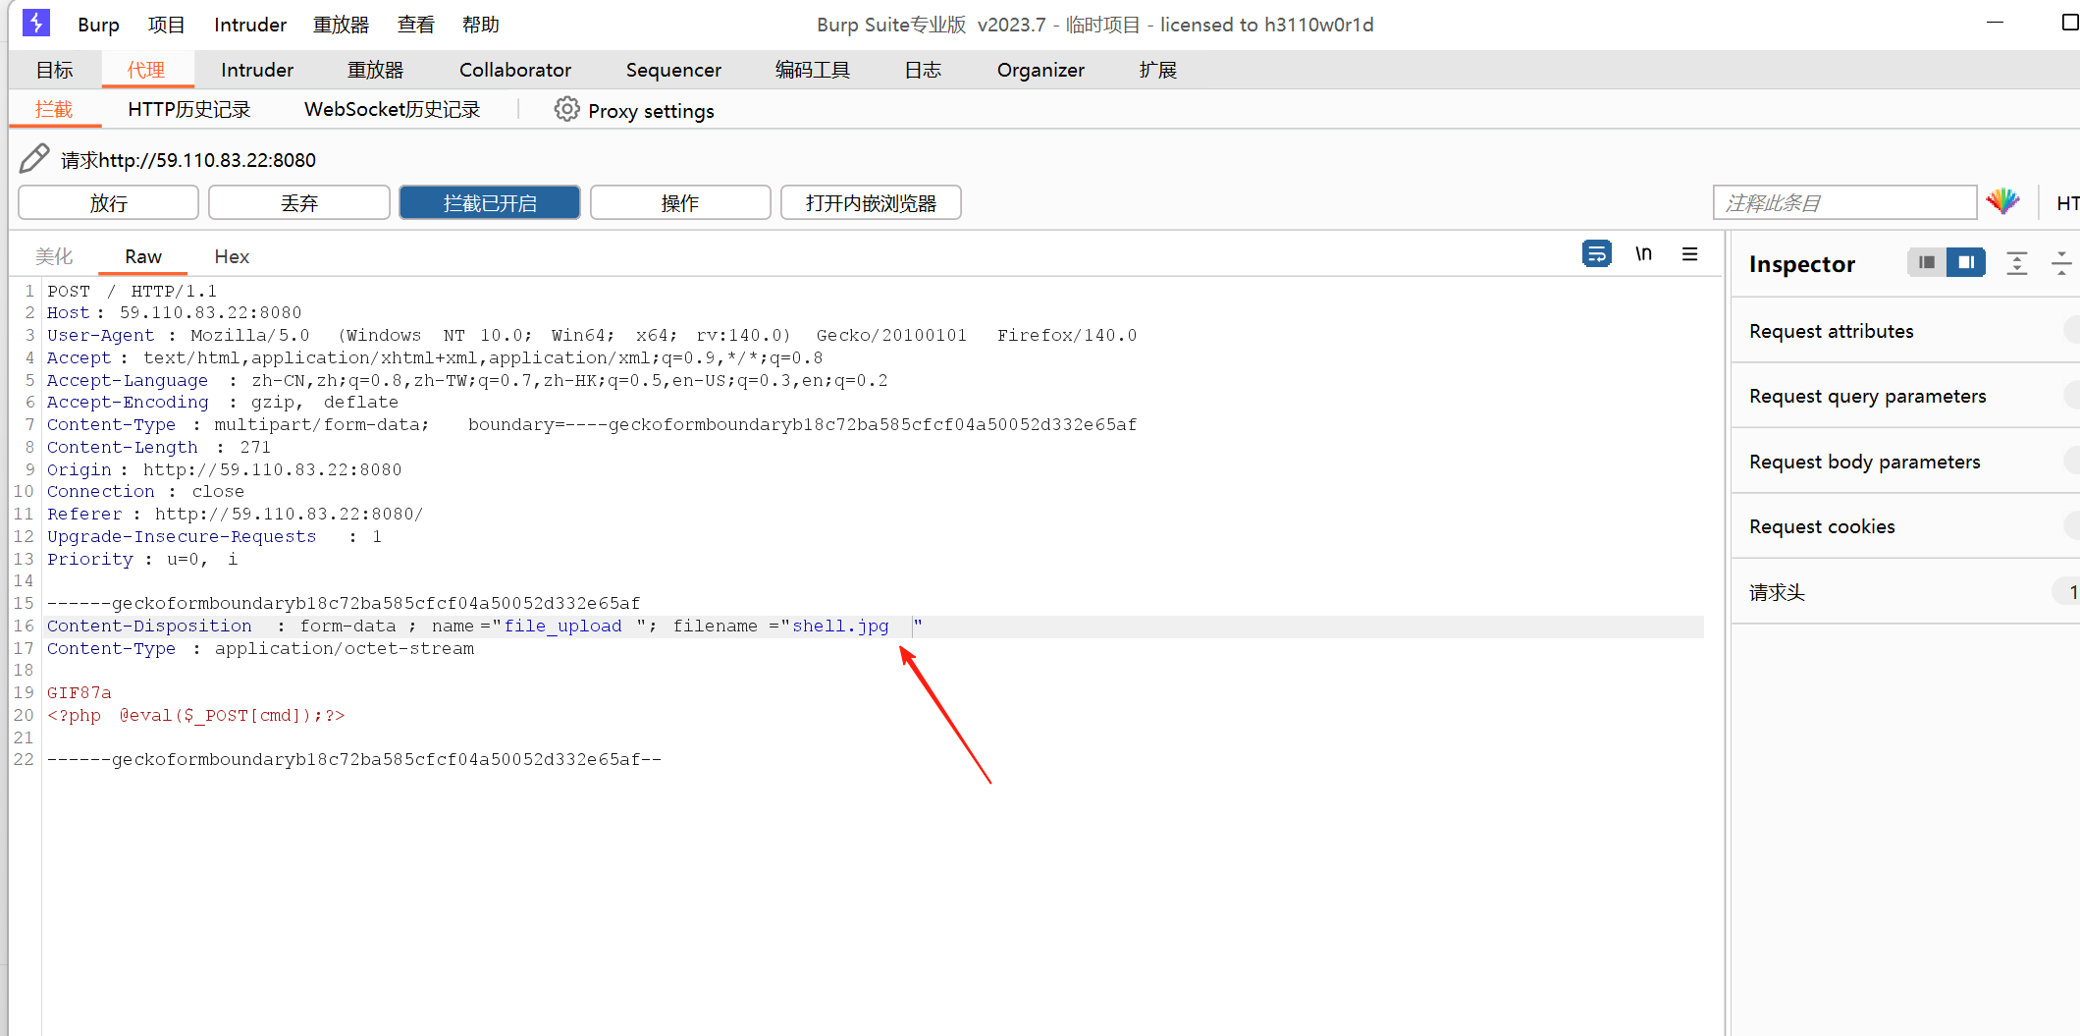Viewport: 2080px width, 1036px height.
Task: Click the User-Agent header line
Action: [x=592, y=336]
